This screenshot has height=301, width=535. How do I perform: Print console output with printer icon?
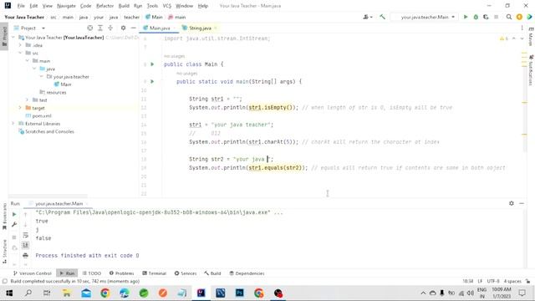tap(26, 255)
